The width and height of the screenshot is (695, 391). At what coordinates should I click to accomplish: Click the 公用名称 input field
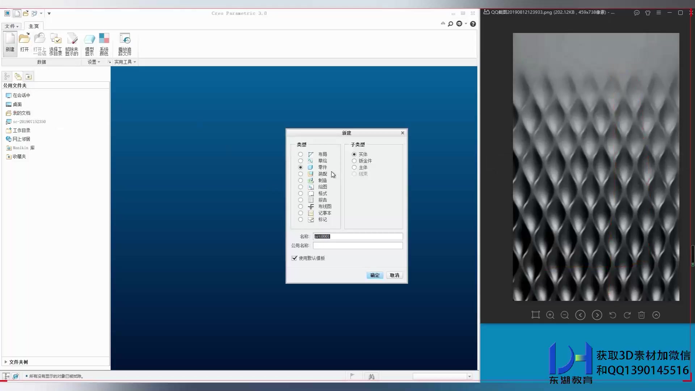(x=358, y=245)
